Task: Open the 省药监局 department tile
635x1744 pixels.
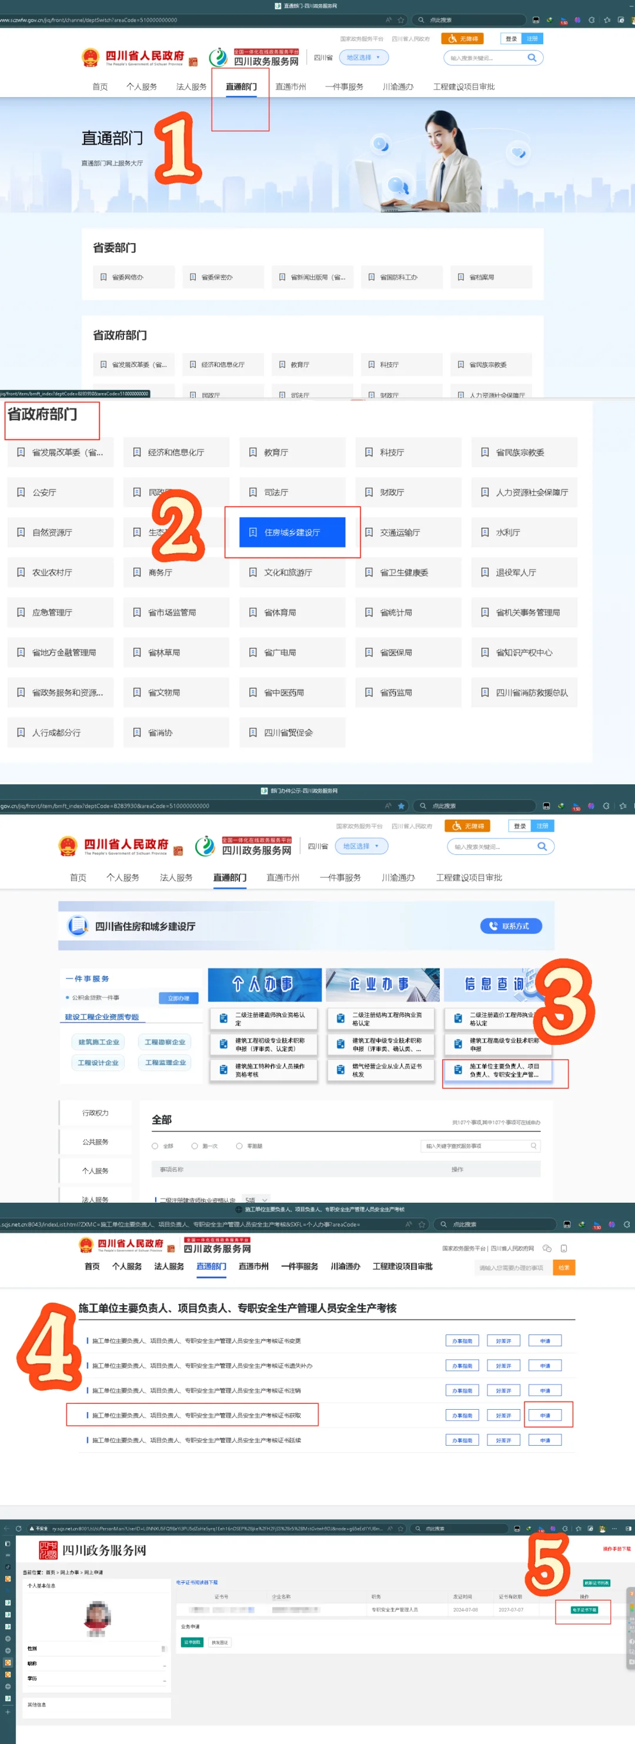Action: click(409, 693)
